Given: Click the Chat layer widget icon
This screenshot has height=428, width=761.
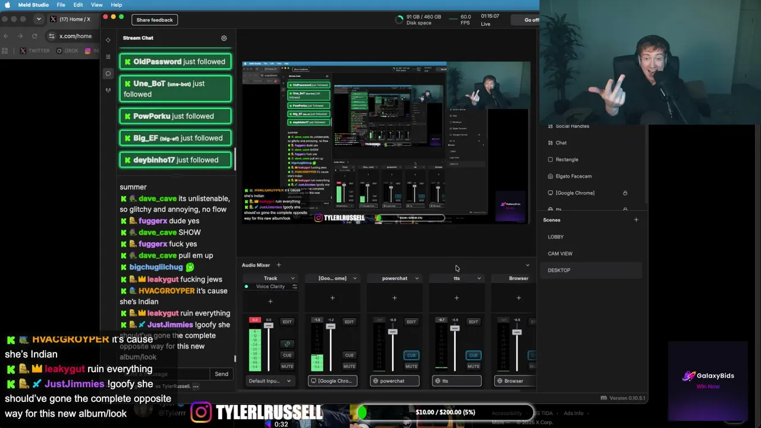Looking at the screenshot, I should (x=551, y=143).
